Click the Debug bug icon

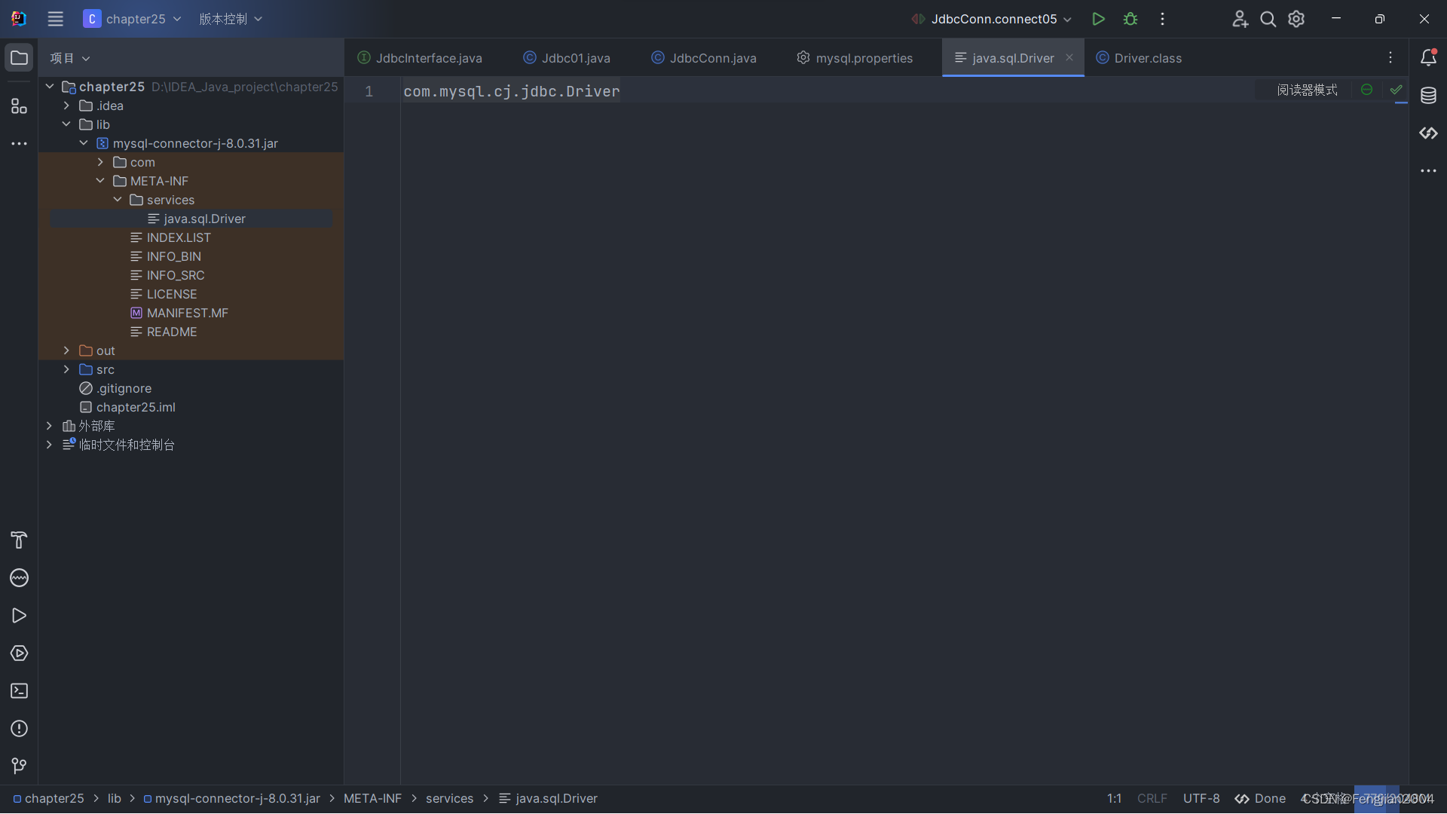click(x=1130, y=19)
